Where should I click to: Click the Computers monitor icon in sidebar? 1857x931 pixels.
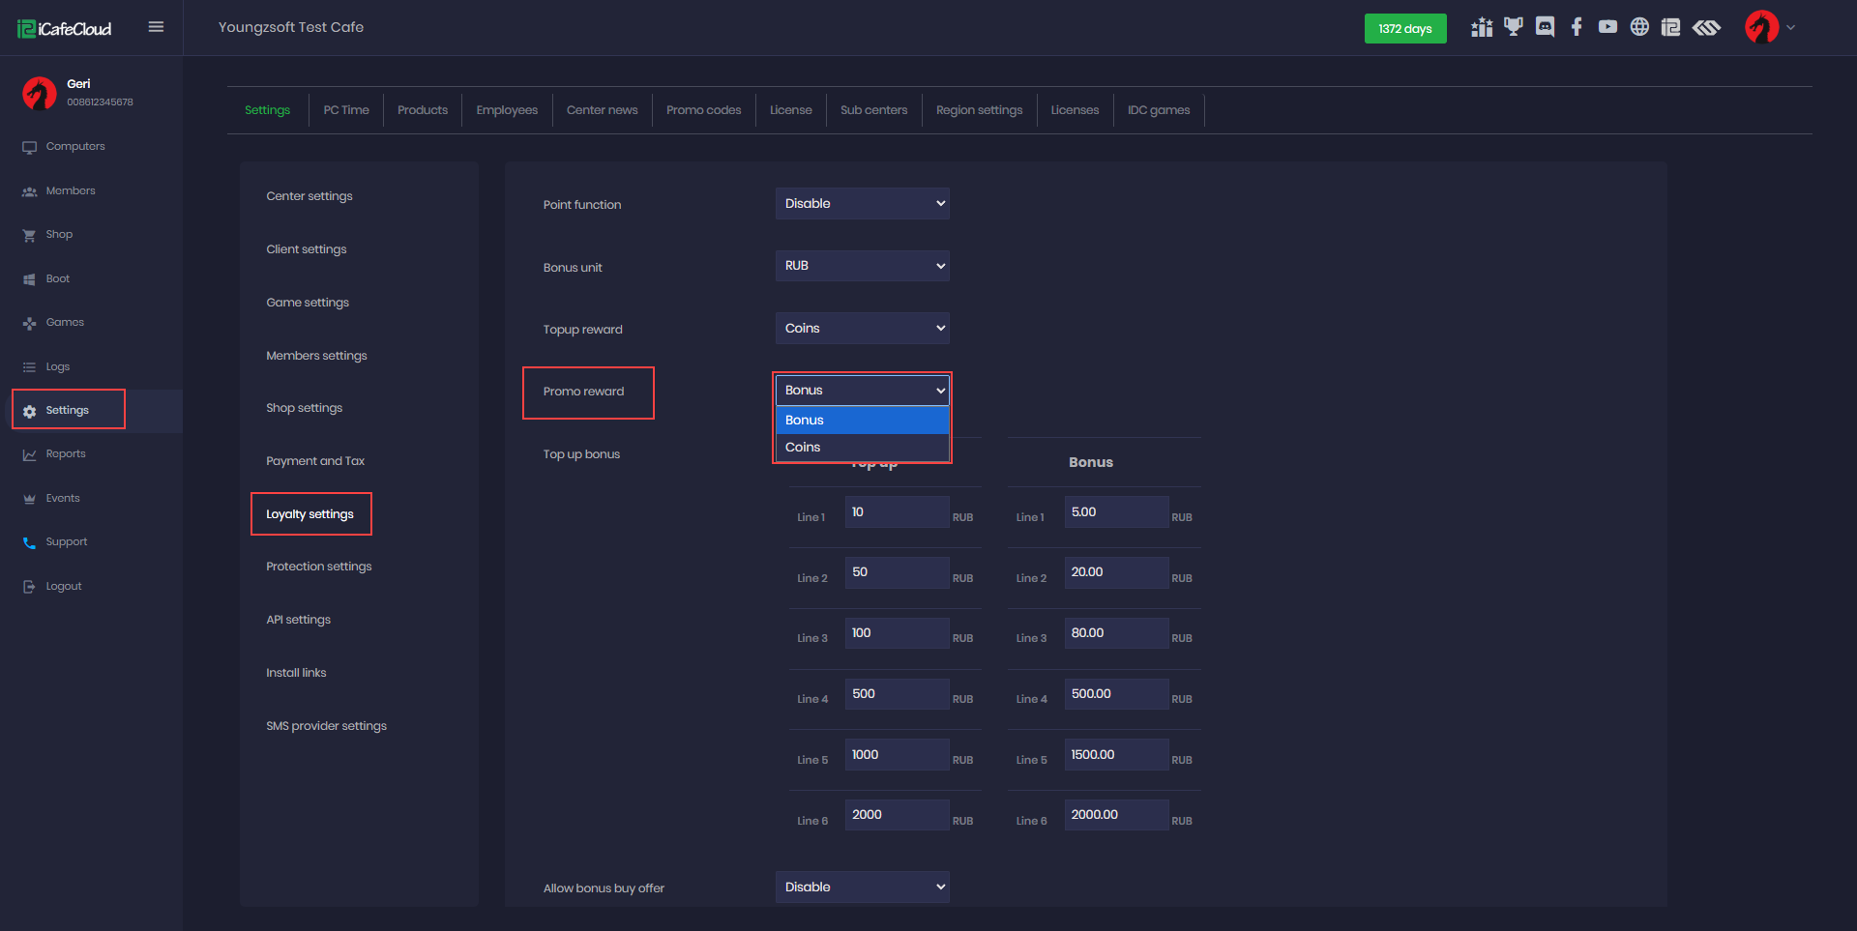[29, 147]
